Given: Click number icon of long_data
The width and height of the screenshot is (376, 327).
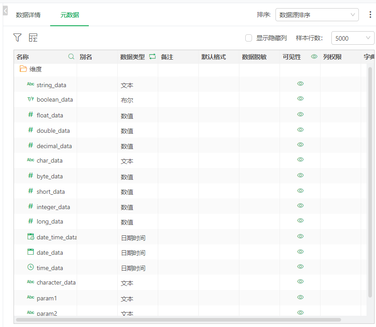Looking at the screenshot, I should (31, 221).
